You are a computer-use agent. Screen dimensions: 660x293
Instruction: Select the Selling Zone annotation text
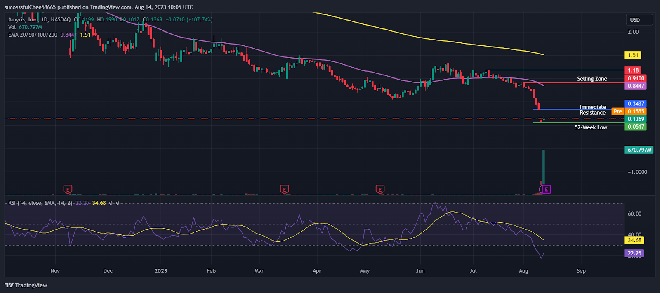tap(592, 79)
